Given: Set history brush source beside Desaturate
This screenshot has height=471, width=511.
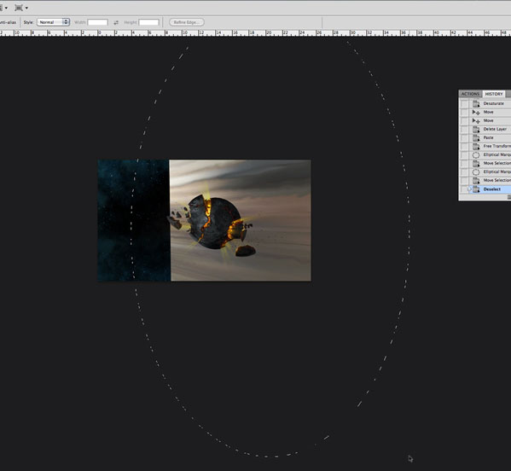Looking at the screenshot, I should pyautogui.click(x=464, y=103).
